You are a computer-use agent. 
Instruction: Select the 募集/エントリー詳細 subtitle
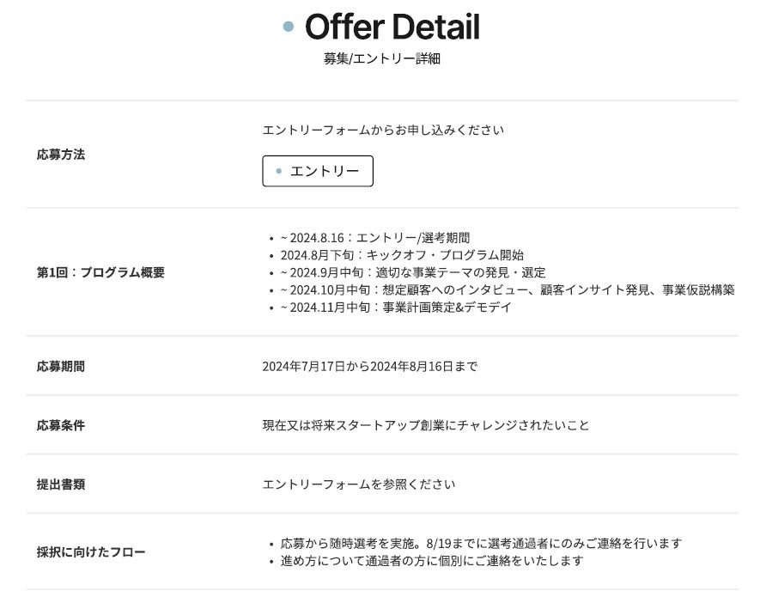pyautogui.click(x=382, y=59)
